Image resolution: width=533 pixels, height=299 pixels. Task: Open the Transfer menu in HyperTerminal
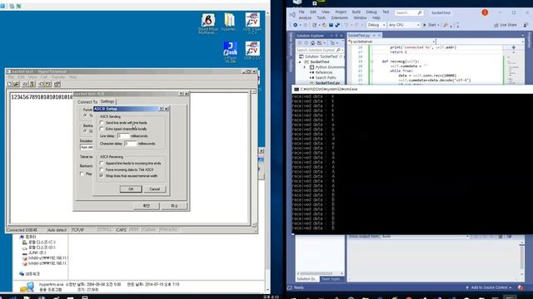[58, 77]
